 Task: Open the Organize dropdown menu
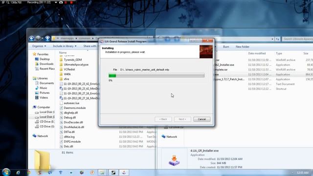tap(39, 46)
